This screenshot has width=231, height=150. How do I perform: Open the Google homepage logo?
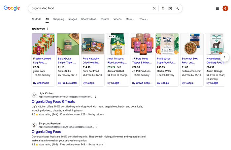pyautogui.click(x=12, y=8)
